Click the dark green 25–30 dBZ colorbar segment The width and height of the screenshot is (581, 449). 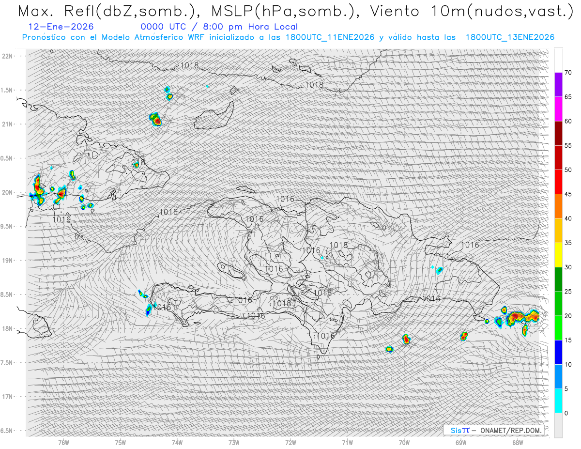558,279
